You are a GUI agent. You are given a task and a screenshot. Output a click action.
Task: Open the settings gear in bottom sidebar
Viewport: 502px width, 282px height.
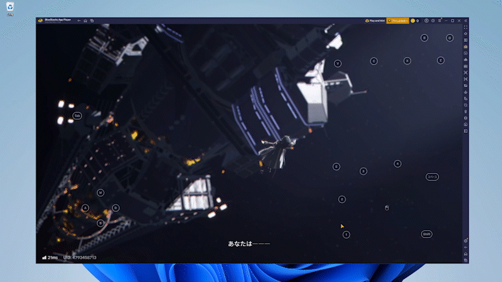[466, 241]
